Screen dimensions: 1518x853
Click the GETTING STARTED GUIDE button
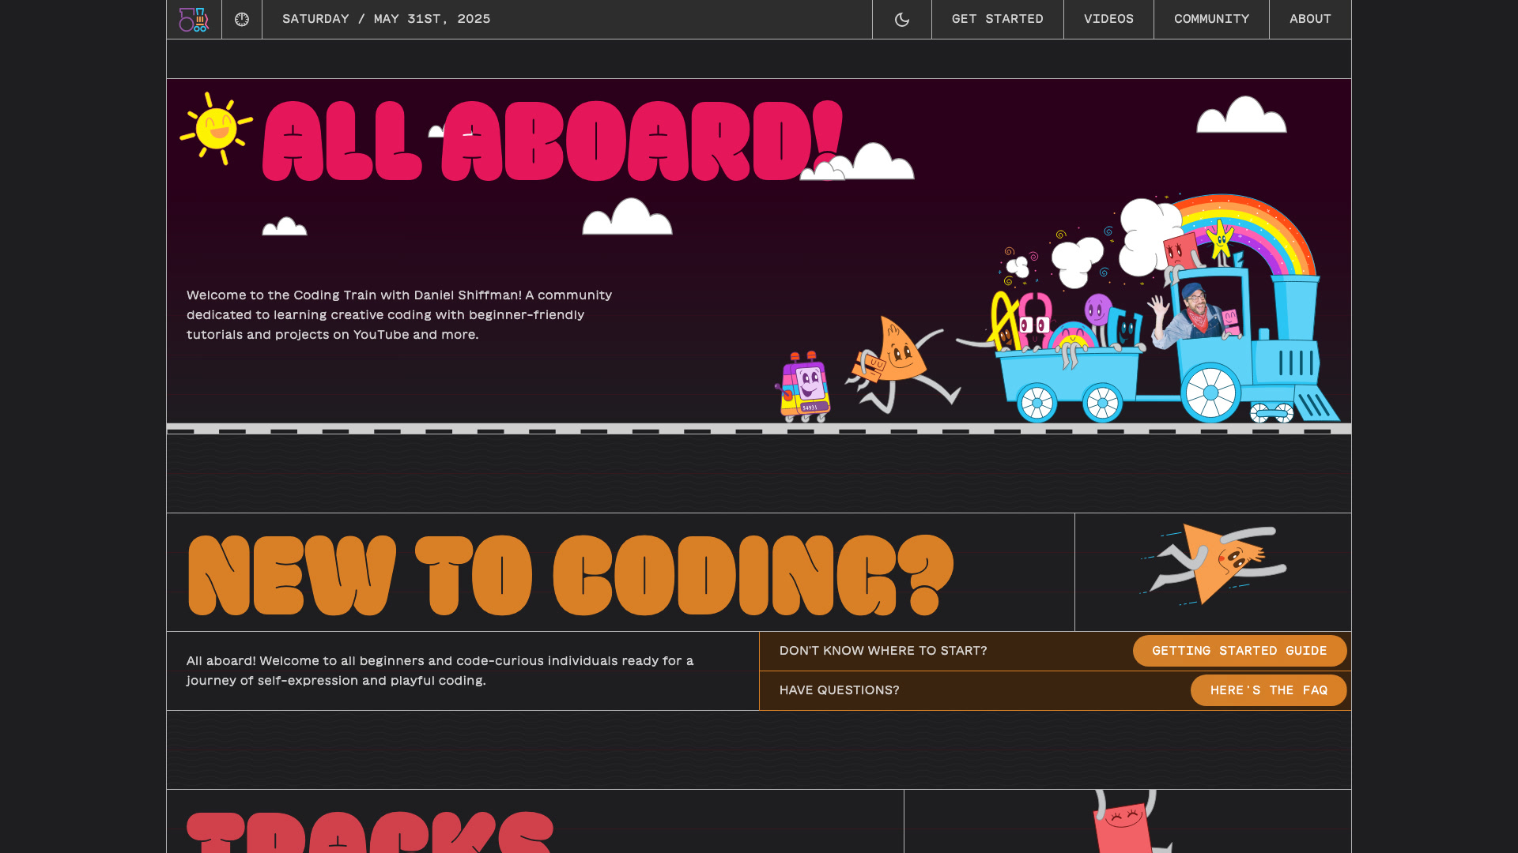pyautogui.click(x=1239, y=651)
